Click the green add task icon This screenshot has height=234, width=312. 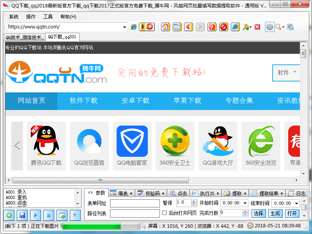9,215
